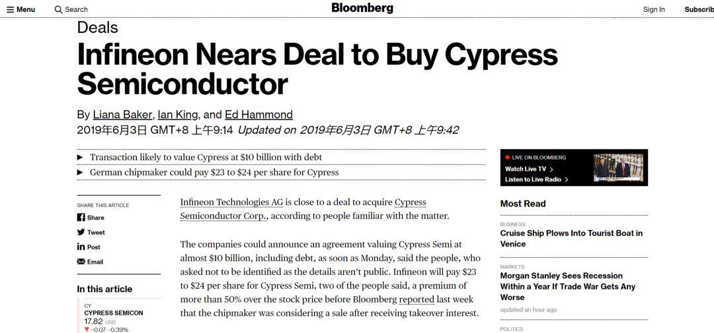Share article via Facebook icon
The image size is (714, 333).
tap(81, 218)
